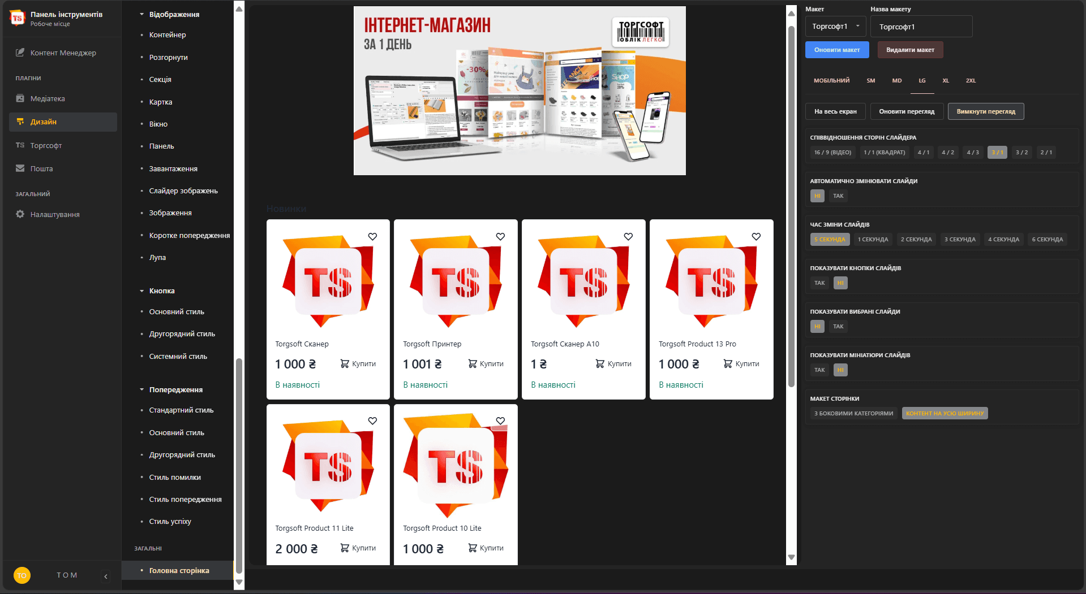Collapse the Відображення group

click(x=170, y=14)
